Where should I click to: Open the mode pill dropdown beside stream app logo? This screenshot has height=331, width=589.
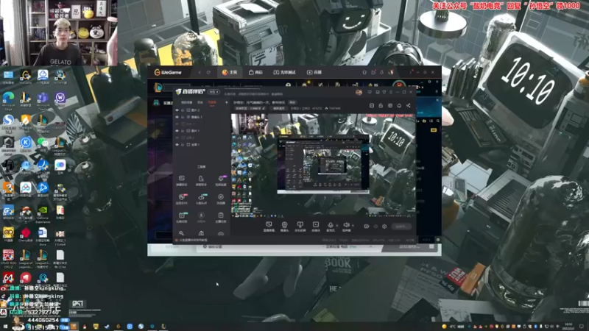click(x=214, y=92)
